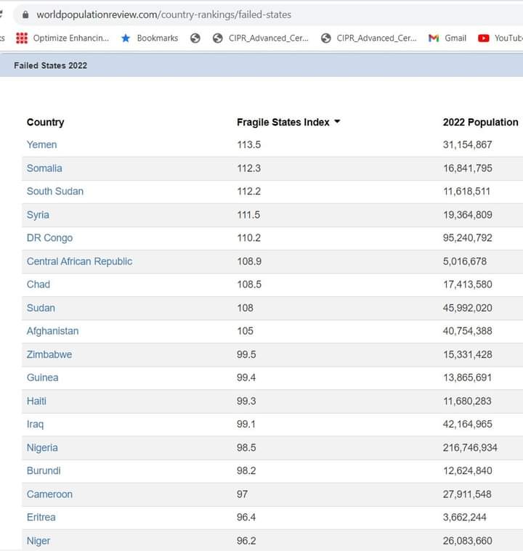Open the Optimize Enhancing bookmark
The image size is (523, 551).
coord(62,38)
